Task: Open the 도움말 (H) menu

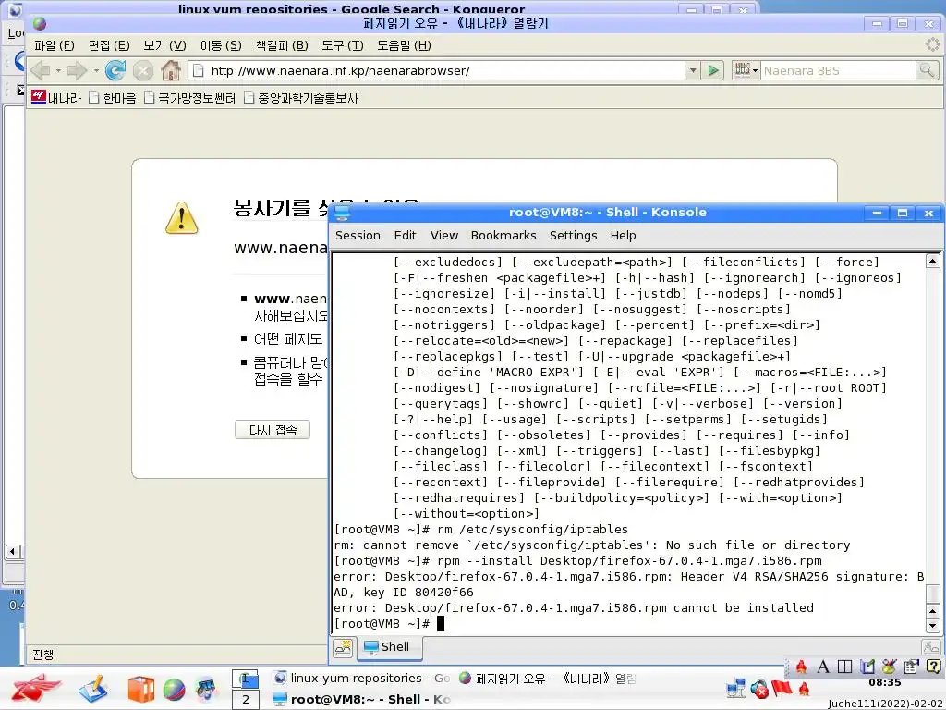Action: click(x=404, y=45)
